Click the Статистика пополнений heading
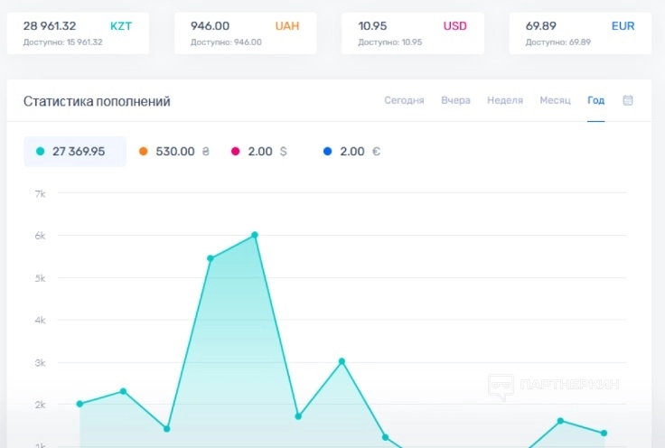 tap(97, 101)
